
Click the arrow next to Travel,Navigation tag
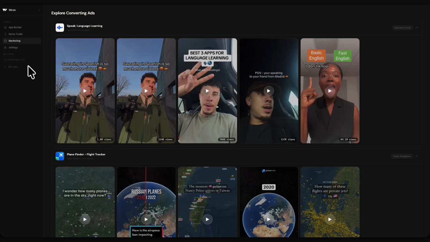coord(417,156)
